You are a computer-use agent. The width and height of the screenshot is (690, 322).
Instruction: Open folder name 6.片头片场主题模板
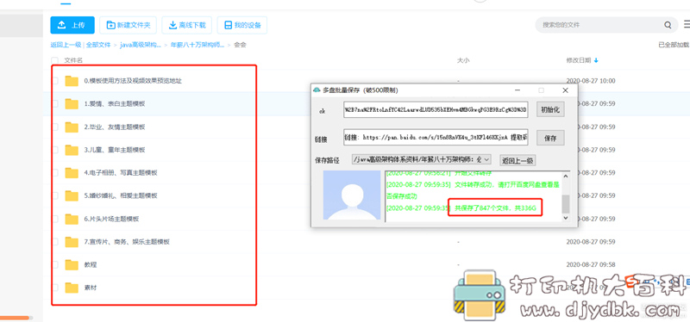111,219
